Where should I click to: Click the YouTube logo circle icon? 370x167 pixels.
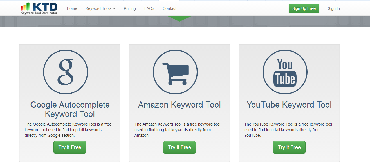tap(285, 72)
